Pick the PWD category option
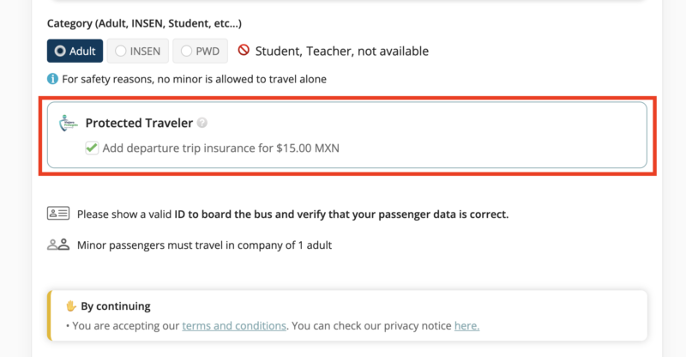Image resolution: width=686 pixels, height=357 pixels. [x=199, y=51]
